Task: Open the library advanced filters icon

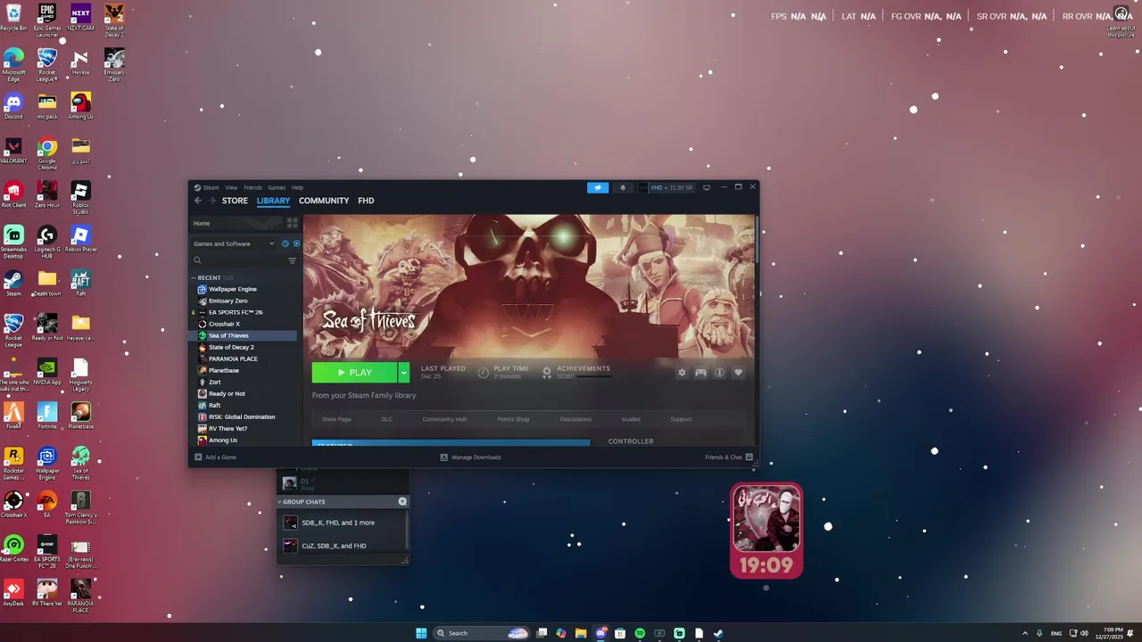Action: [x=292, y=260]
